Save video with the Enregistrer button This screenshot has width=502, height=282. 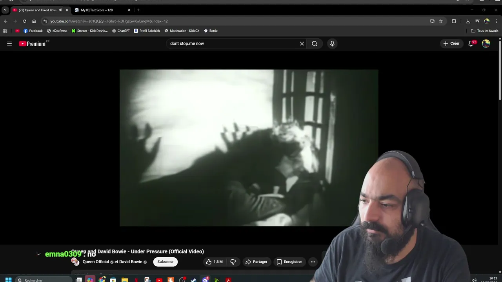289,262
